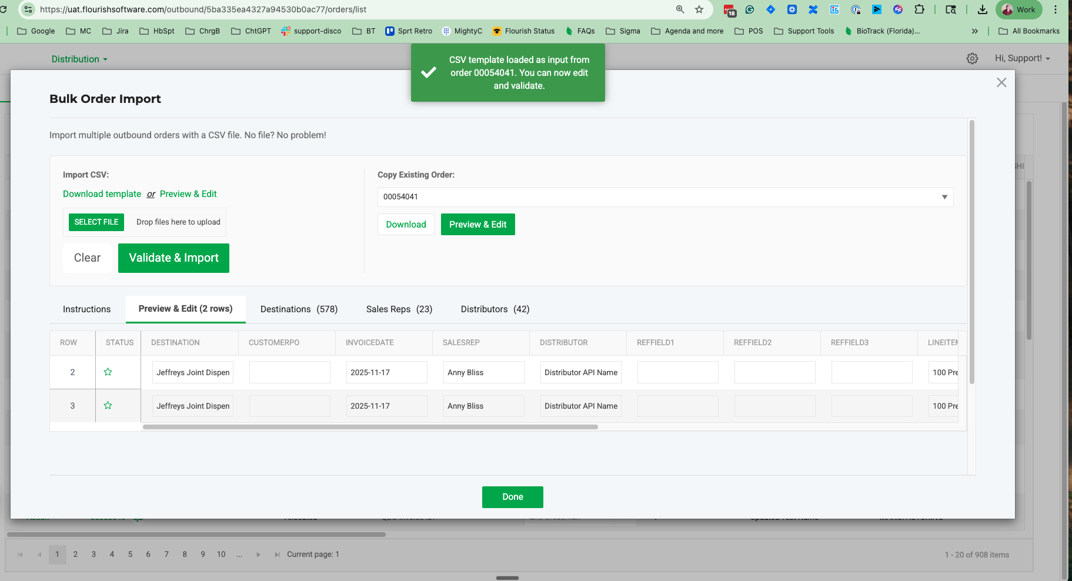Click the zoom magnifier icon in address bar
The image size is (1072, 581).
point(680,9)
